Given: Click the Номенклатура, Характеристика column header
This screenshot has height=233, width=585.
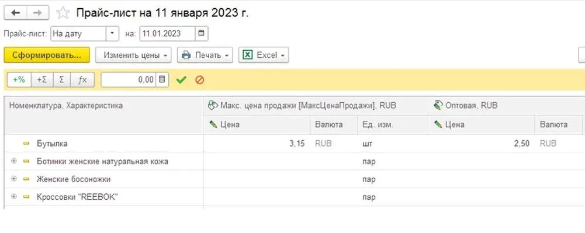Looking at the screenshot, I should 103,115.
